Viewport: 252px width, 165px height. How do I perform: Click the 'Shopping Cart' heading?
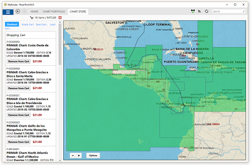16,35
